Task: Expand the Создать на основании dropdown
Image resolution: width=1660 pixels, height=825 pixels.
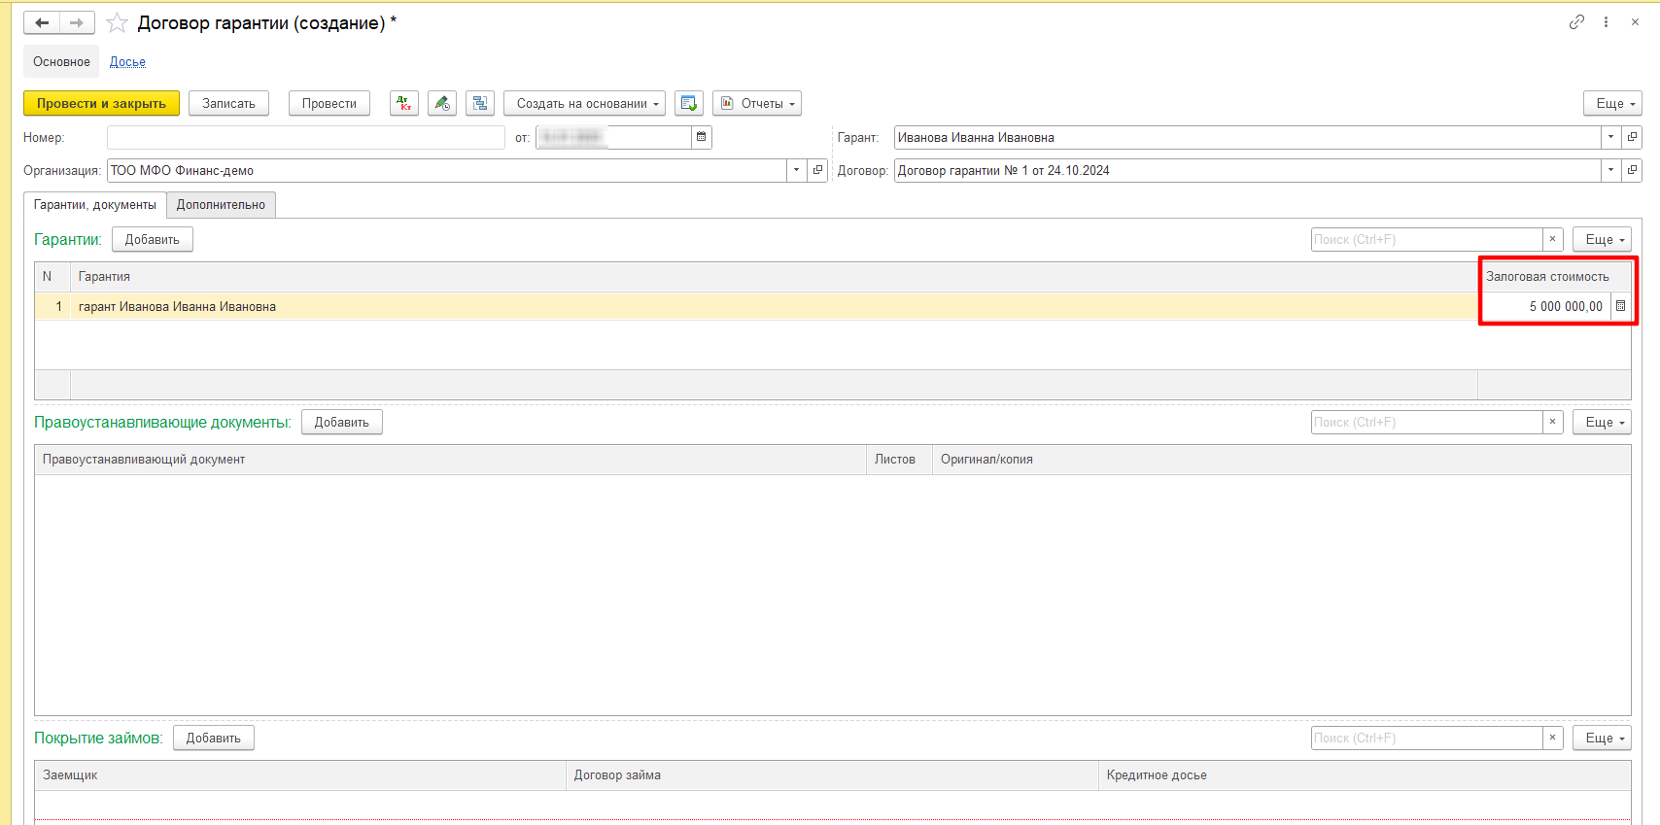Action: click(584, 103)
